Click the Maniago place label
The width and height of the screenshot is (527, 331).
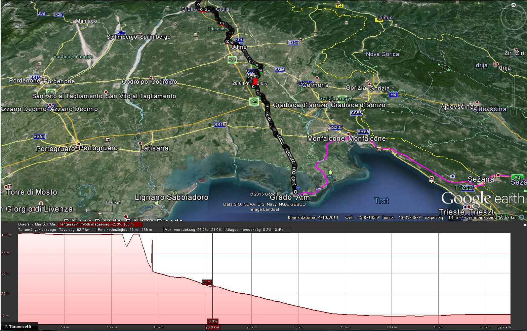pos(86,21)
